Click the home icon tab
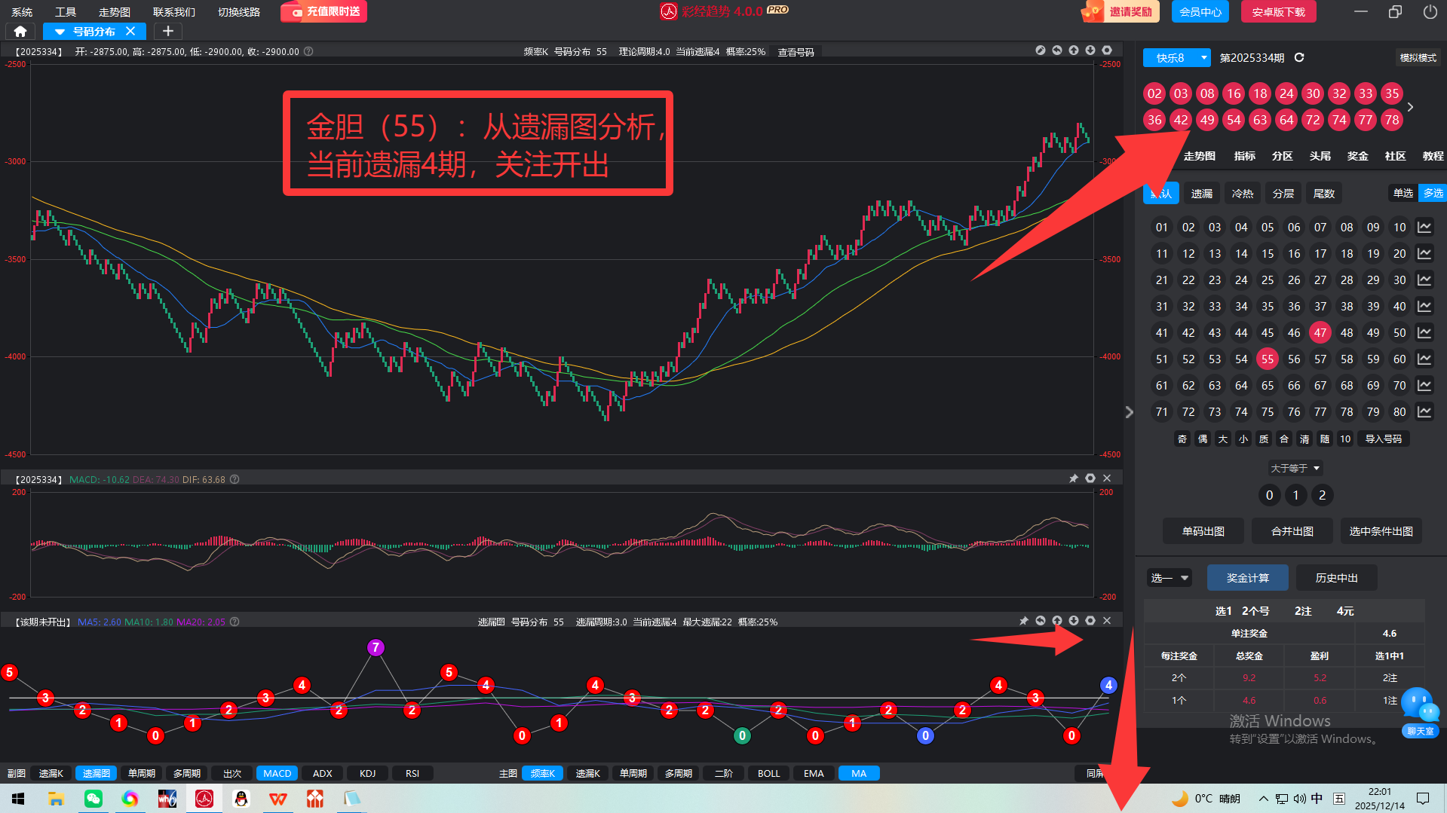This screenshot has height=813, width=1447. point(20,31)
